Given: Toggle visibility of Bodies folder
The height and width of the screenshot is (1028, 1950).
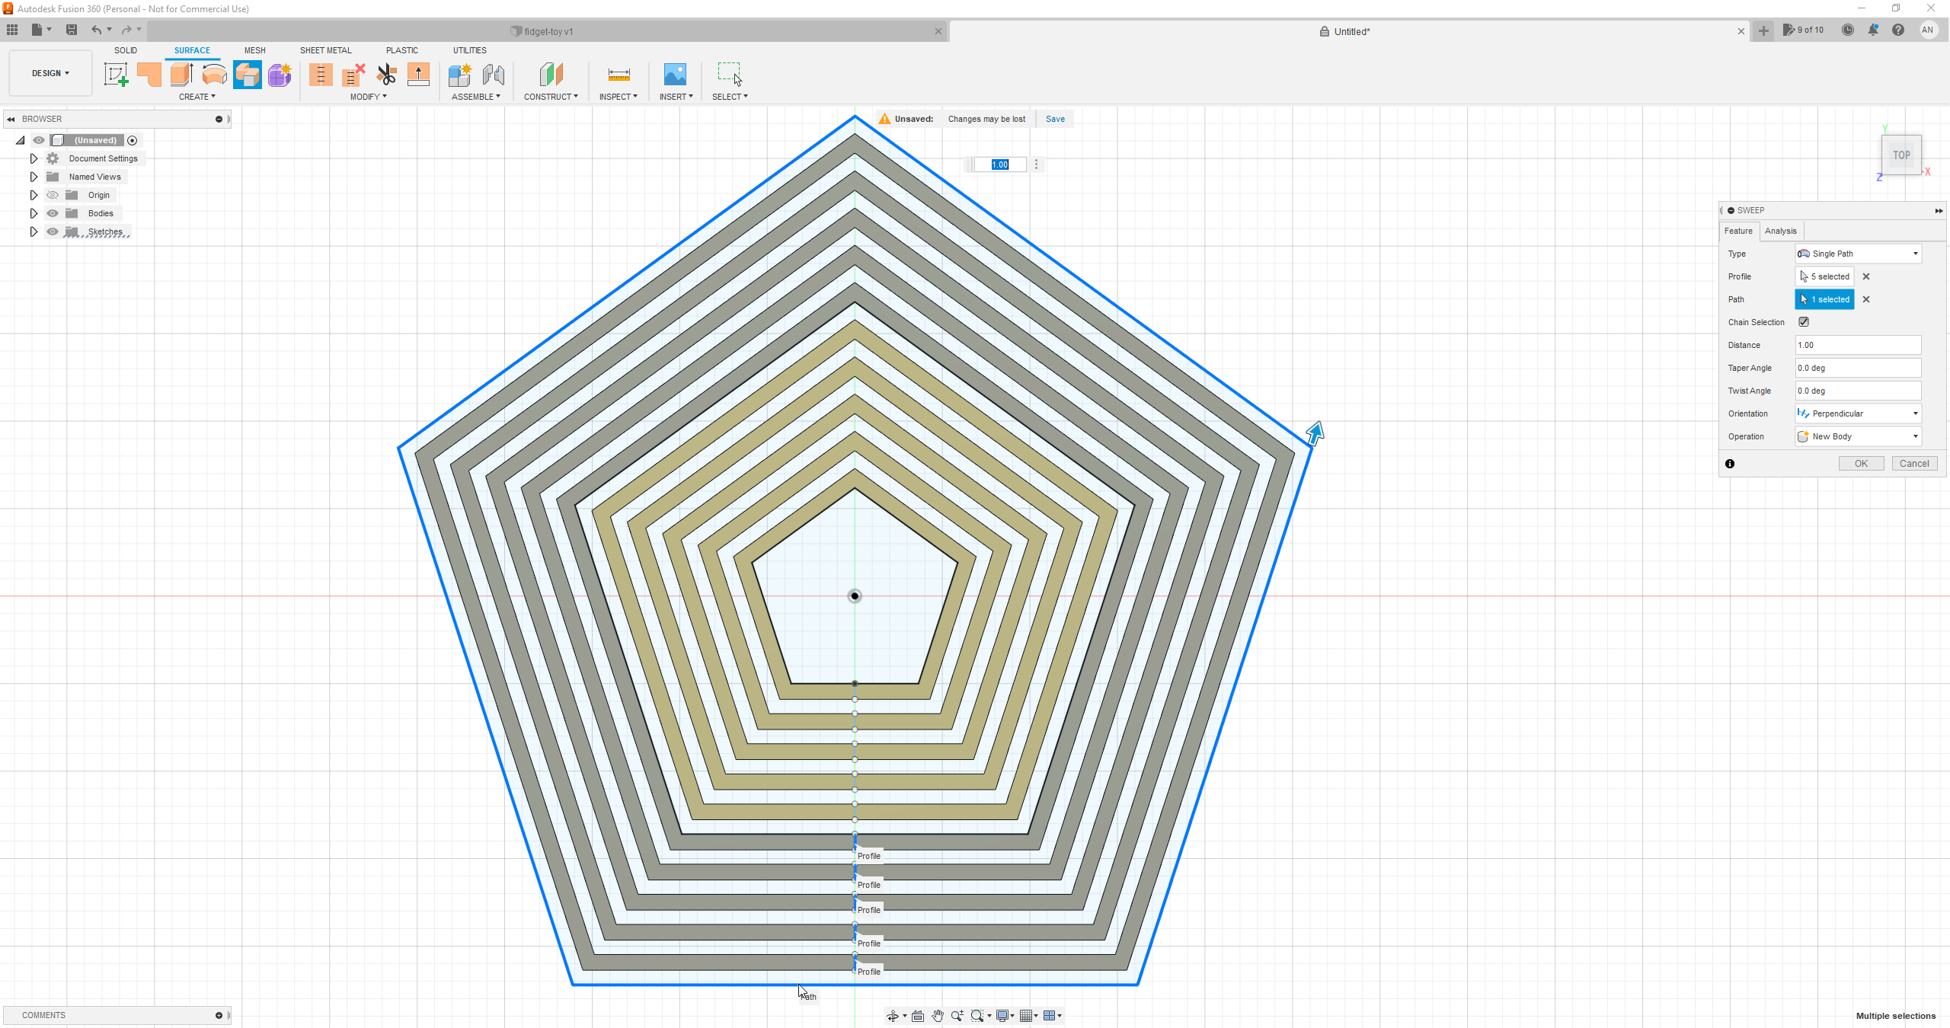Looking at the screenshot, I should click(x=52, y=212).
